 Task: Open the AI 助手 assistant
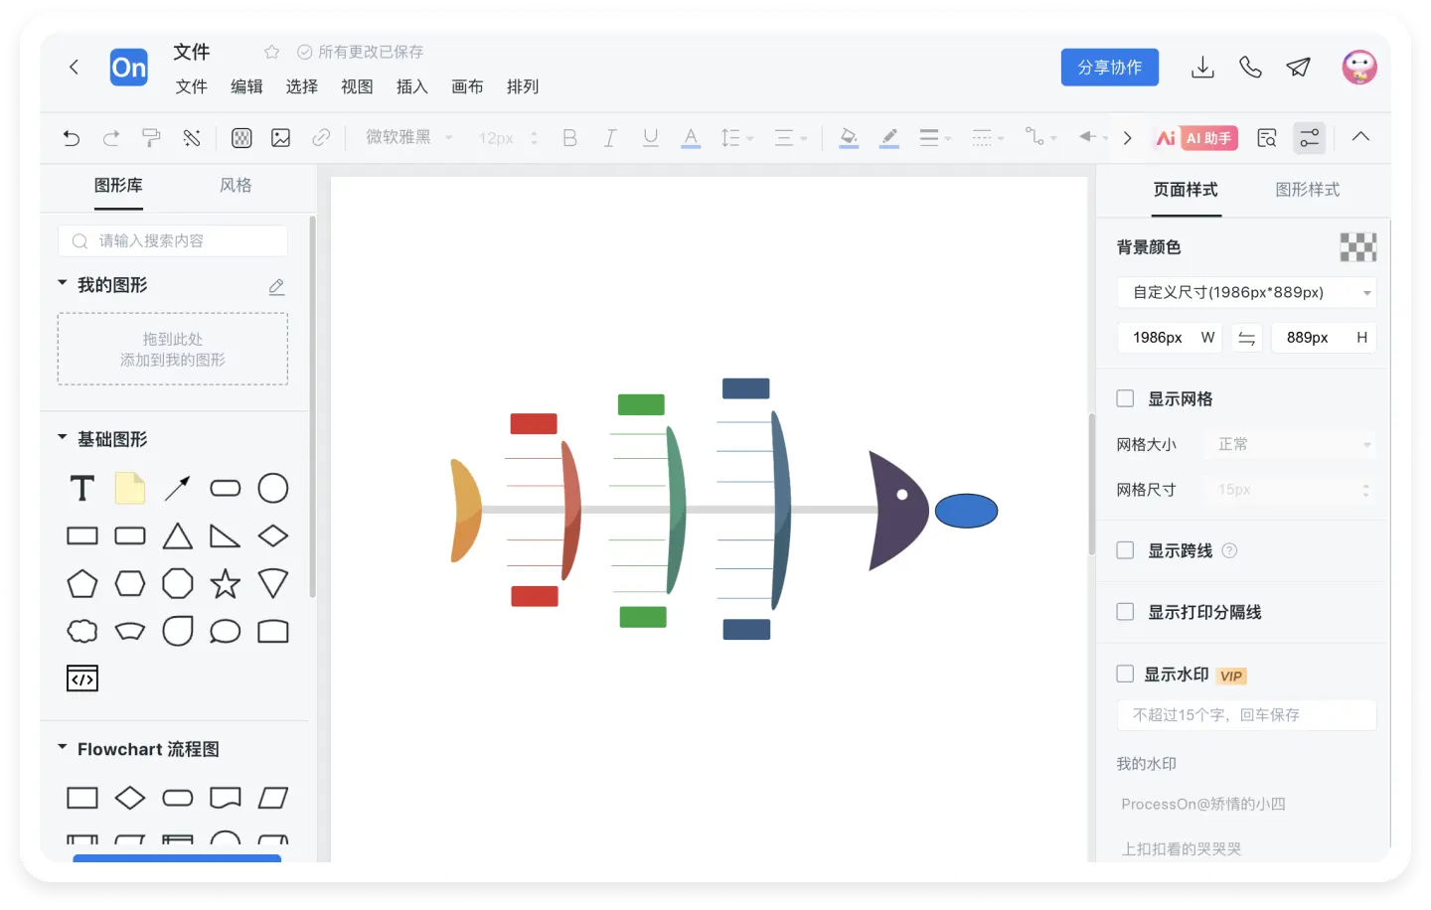point(1196,138)
